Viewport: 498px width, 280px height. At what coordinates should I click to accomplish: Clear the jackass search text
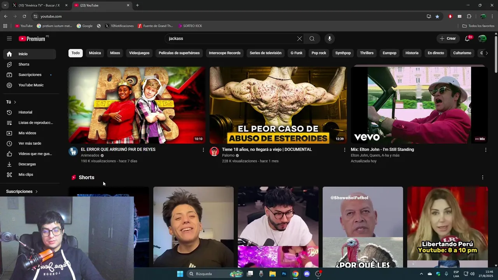click(x=299, y=38)
